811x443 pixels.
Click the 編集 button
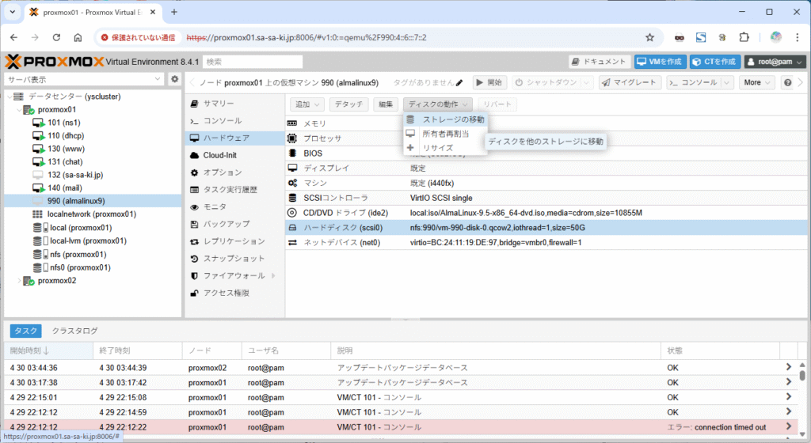(386, 104)
